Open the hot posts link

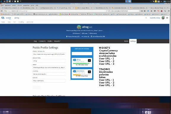15,22
